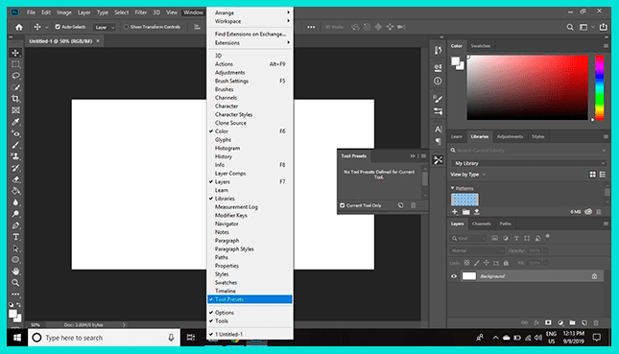Toggle Show Transform Controls checkbox
The image size is (619, 354).
pos(127,27)
